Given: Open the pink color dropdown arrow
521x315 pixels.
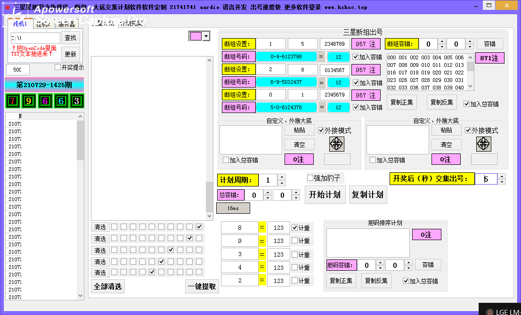Looking at the screenshot, I should [206, 36].
